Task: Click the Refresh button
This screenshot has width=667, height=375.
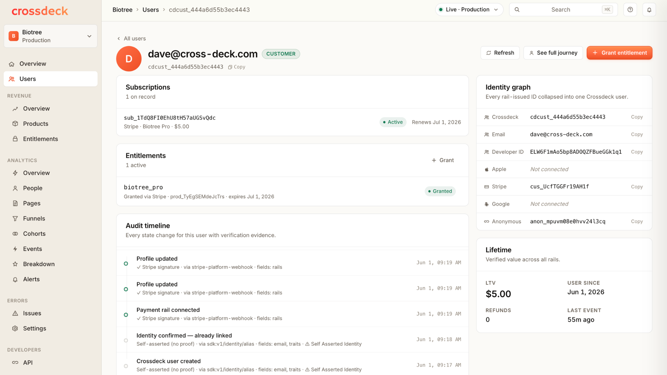Action: (x=500, y=53)
